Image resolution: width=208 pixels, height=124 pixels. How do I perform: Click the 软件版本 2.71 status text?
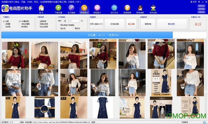(7, 122)
